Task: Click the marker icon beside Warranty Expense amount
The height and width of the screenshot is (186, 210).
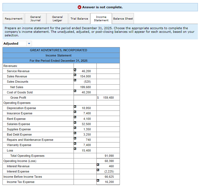Action: (x=75, y=143)
